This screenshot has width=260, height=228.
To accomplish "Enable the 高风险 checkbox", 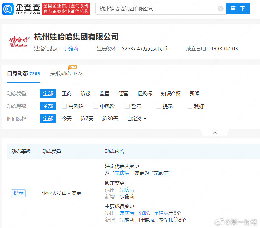I will [64, 106].
